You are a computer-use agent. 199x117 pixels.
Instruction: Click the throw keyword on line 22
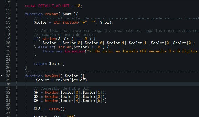click(x=48, y=51)
